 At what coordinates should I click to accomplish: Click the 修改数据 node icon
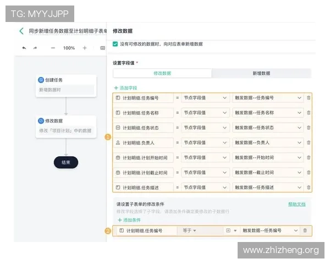pos(41,121)
